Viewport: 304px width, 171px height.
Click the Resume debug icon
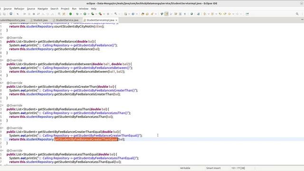[24, 14]
